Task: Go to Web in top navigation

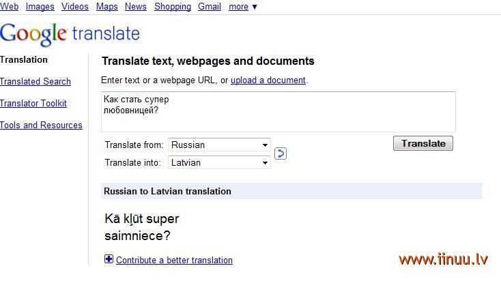Action: click(x=10, y=6)
